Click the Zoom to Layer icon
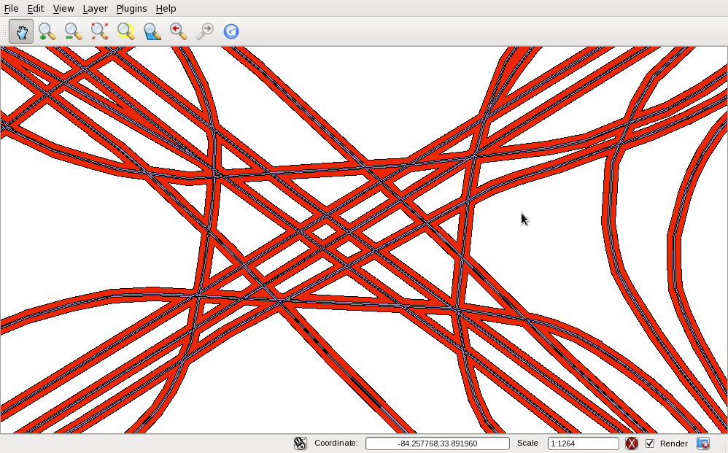Screen dimensions: 728x453 [x=152, y=31]
